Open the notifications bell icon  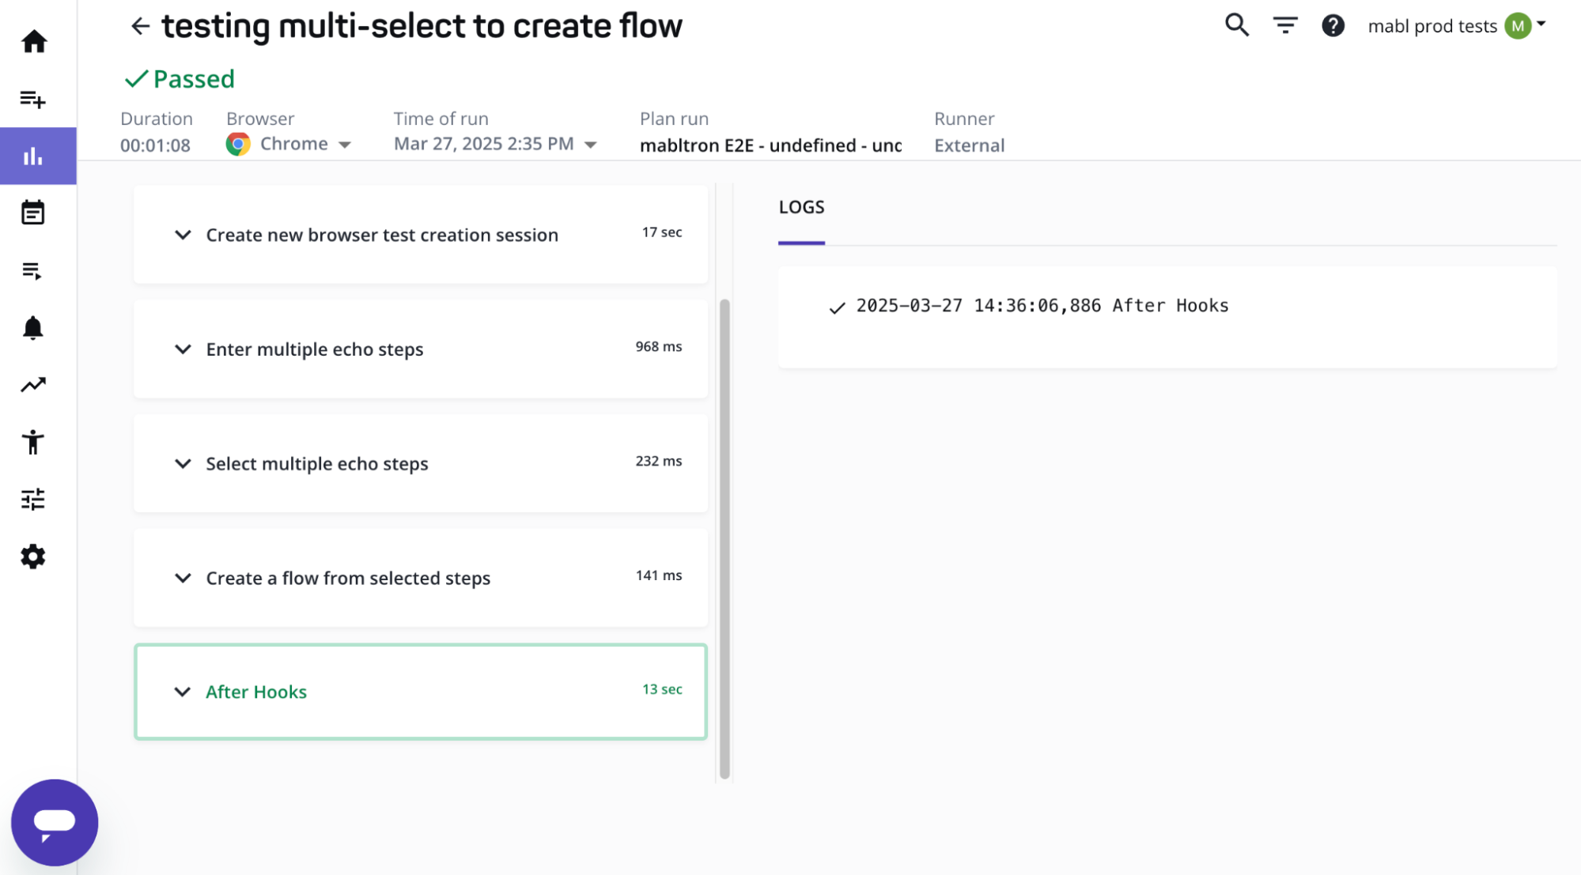33,327
